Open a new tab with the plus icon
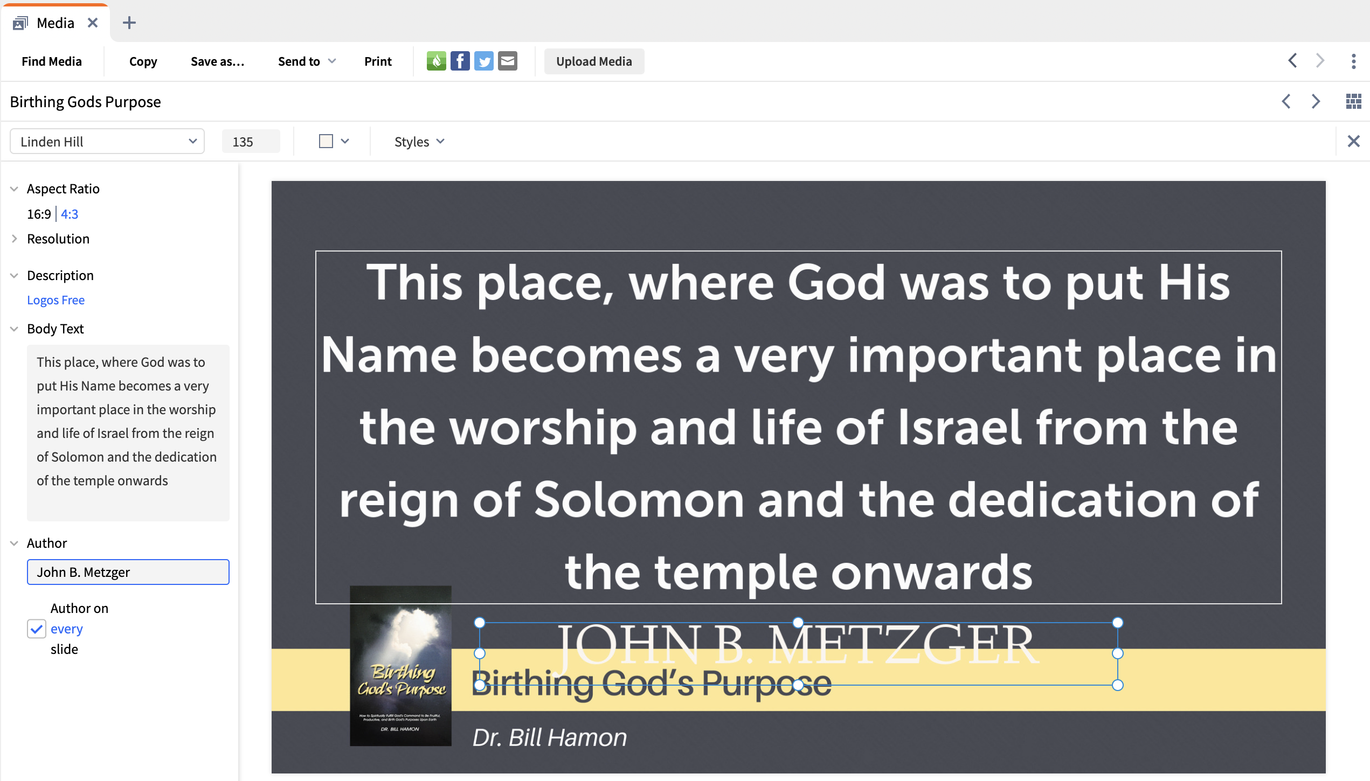 [129, 23]
